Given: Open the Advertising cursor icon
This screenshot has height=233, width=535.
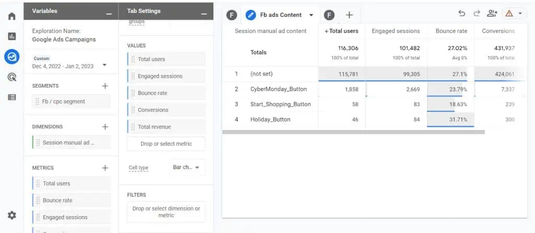Looking at the screenshot, I should [x=11, y=77].
